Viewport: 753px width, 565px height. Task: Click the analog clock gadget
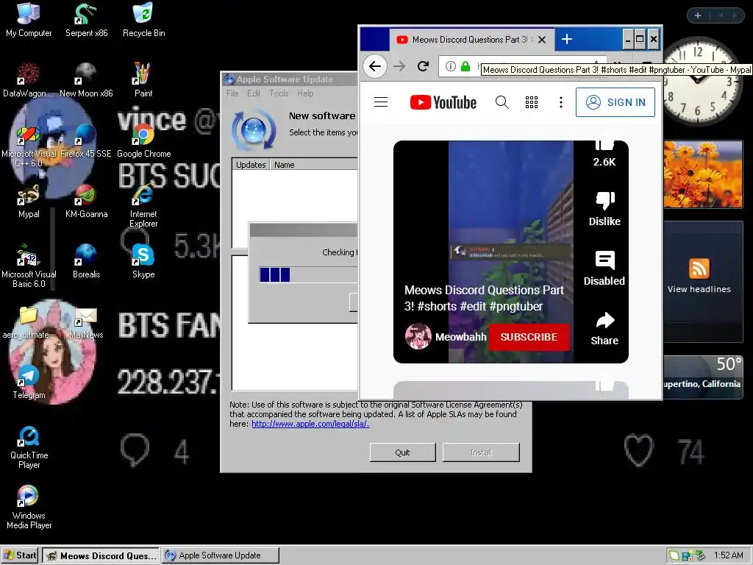(x=697, y=81)
